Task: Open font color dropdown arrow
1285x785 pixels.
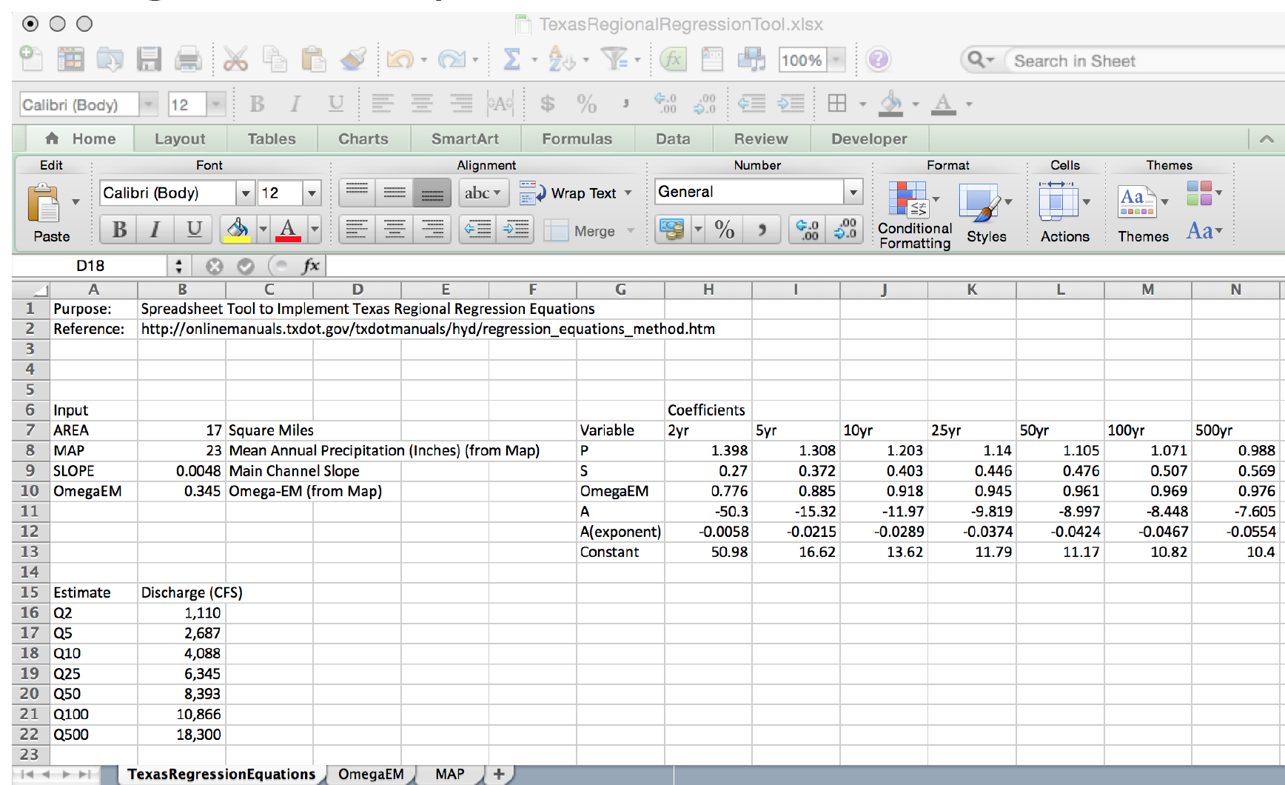Action: tap(315, 230)
